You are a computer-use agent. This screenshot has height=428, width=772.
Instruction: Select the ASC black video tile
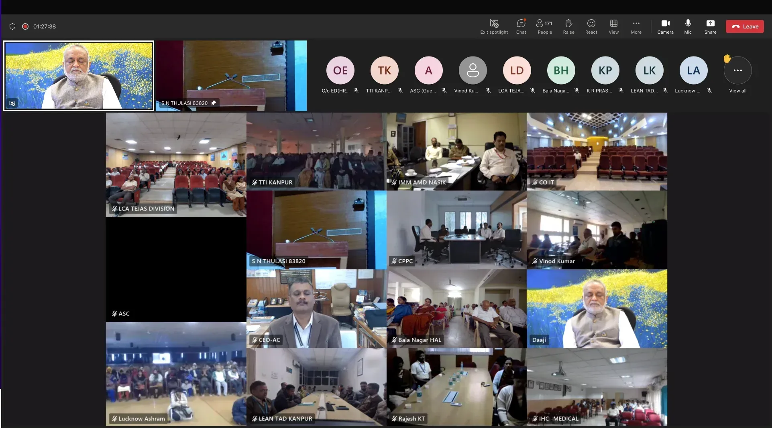[176, 269]
